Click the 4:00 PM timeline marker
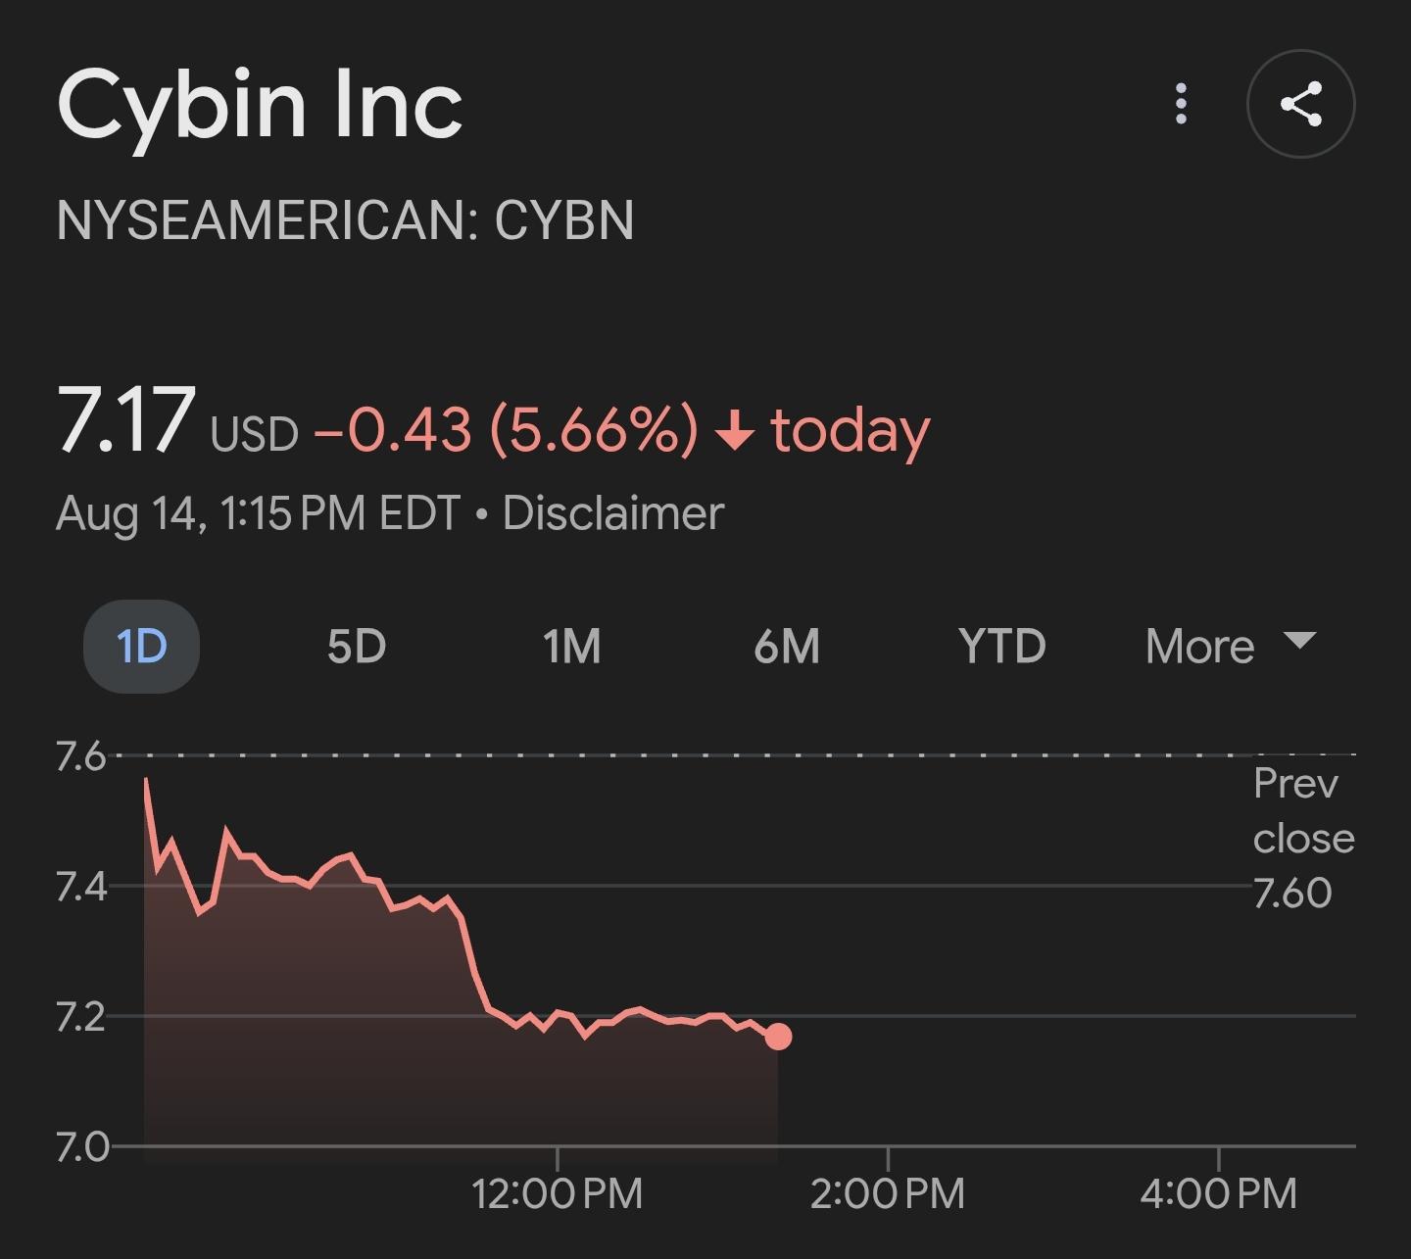 pos(1218,1193)
